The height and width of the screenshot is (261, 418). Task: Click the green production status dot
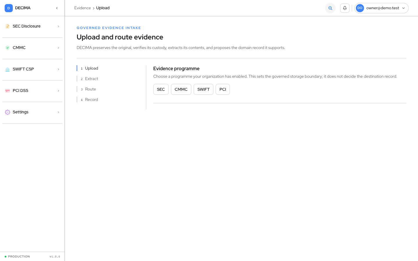point(6,257)
